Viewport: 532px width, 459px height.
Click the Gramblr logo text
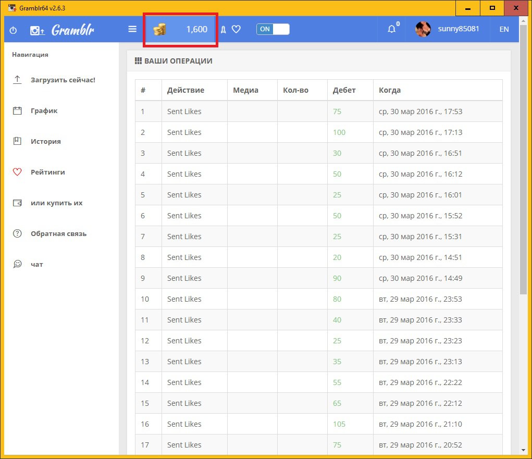(x=73, y=30)
